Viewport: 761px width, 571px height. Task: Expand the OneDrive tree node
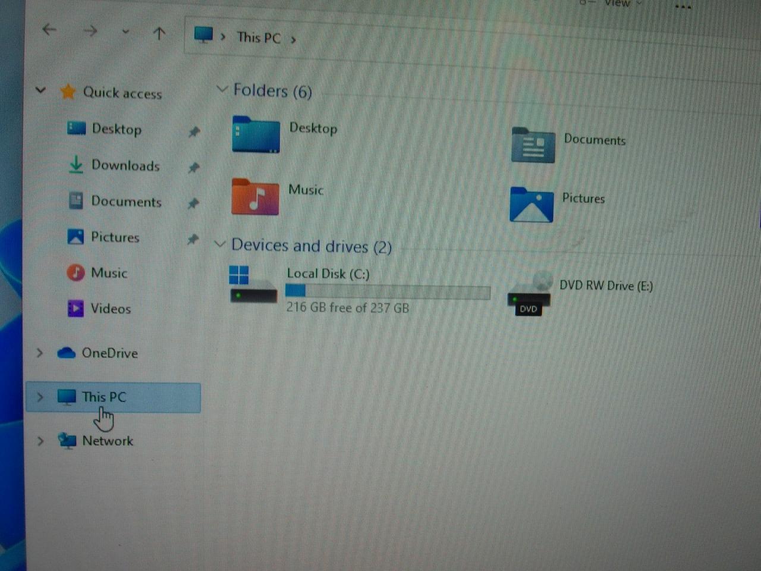pos(40,353)
